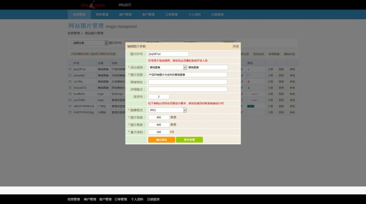Open preview thumbnail for row loisuw57s
This screenshot has height=204, width=366.
pos(249,88)
